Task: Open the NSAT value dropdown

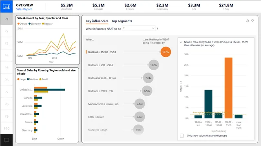Action: pos(139,28)
